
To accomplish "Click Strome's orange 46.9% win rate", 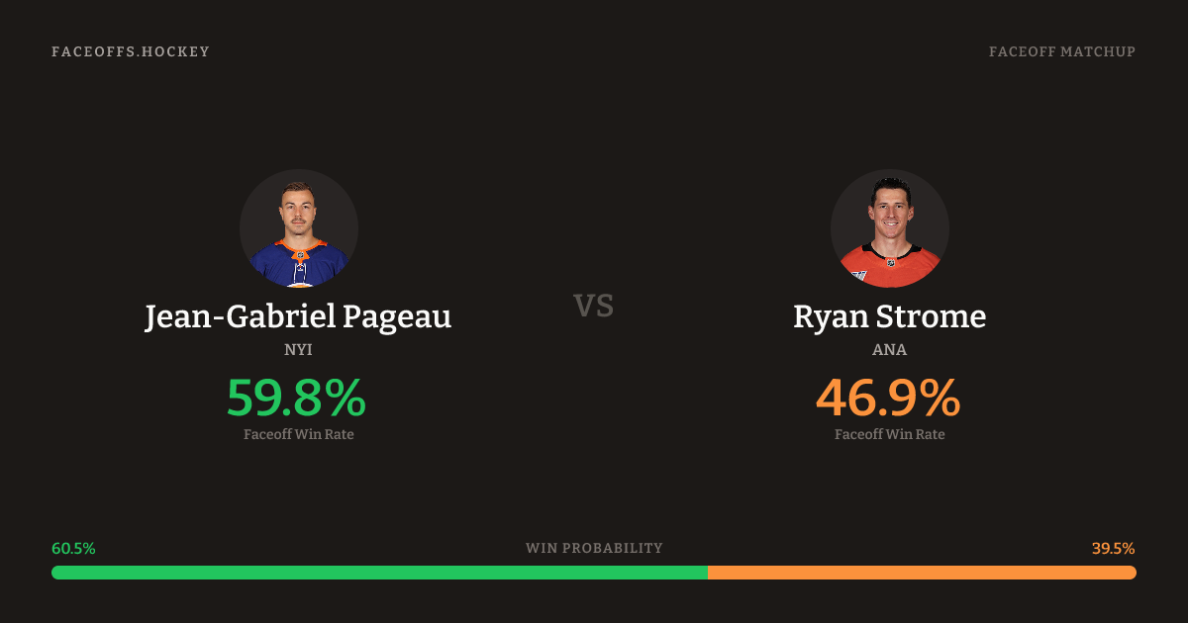I will tap(888, 398).
